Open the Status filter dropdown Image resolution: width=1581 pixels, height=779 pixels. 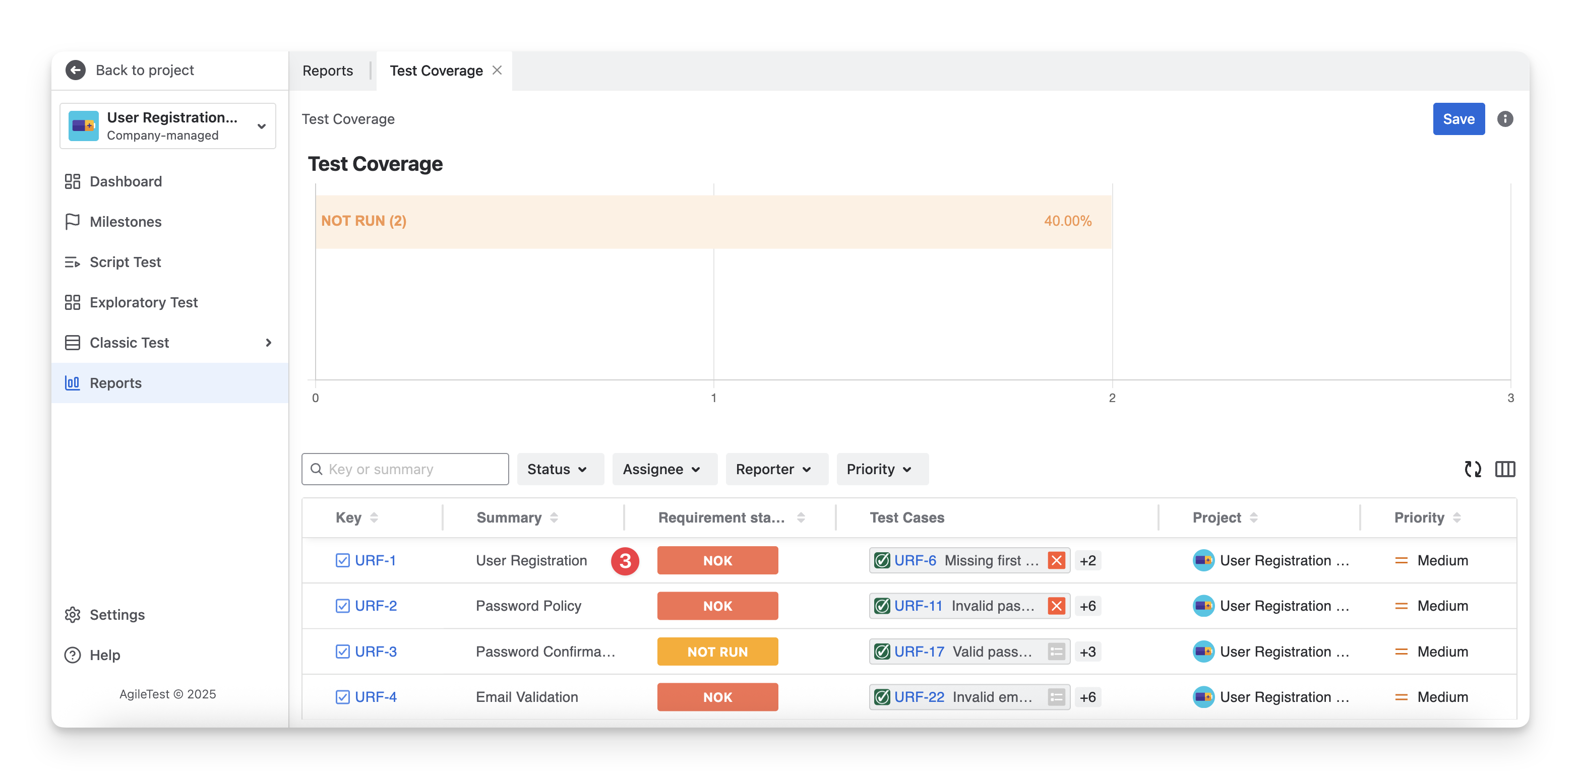point(557,469)
